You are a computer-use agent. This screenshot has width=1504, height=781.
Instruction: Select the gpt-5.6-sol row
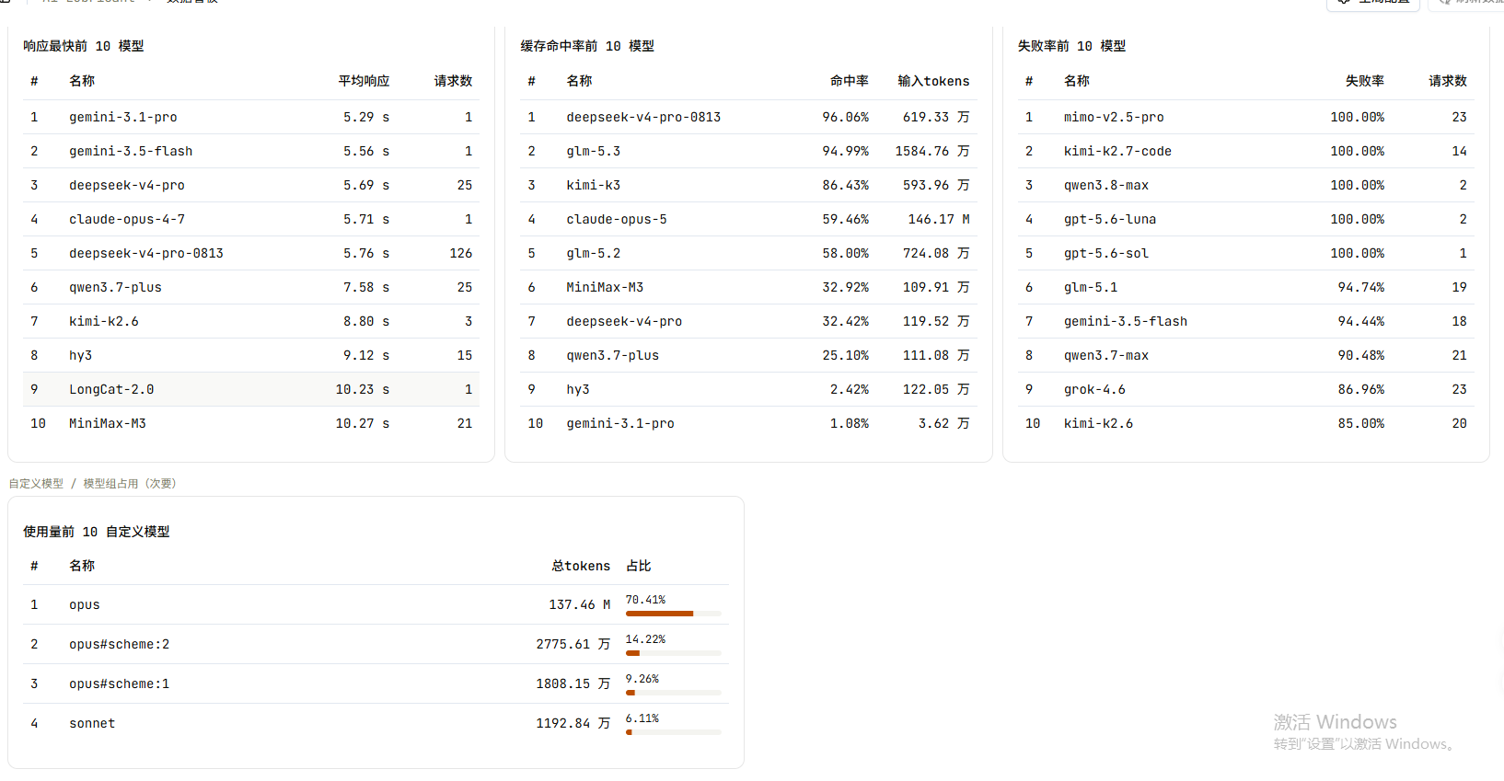[1246, 253]
